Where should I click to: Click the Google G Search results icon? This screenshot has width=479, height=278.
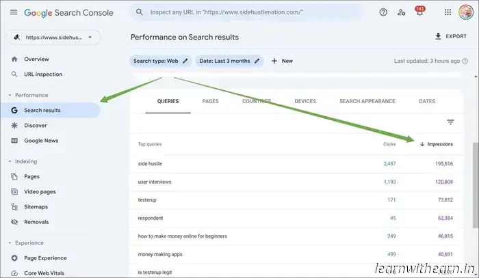14,111
